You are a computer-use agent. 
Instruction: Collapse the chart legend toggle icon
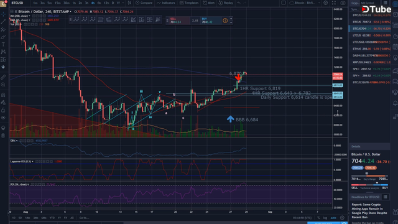point(12,12)
